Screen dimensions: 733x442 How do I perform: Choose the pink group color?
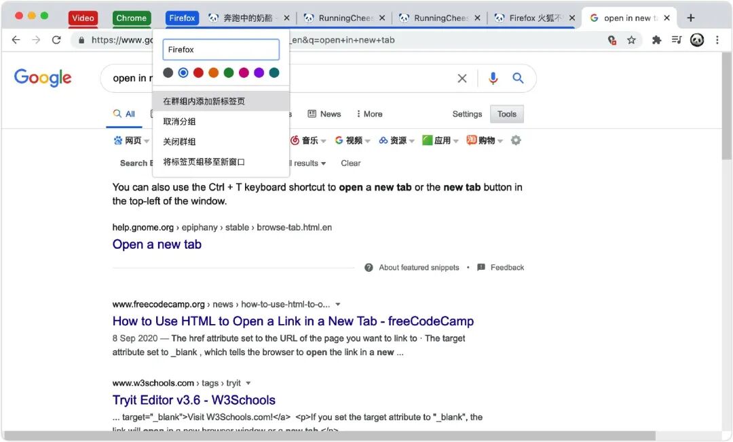[x=244, y=73]
